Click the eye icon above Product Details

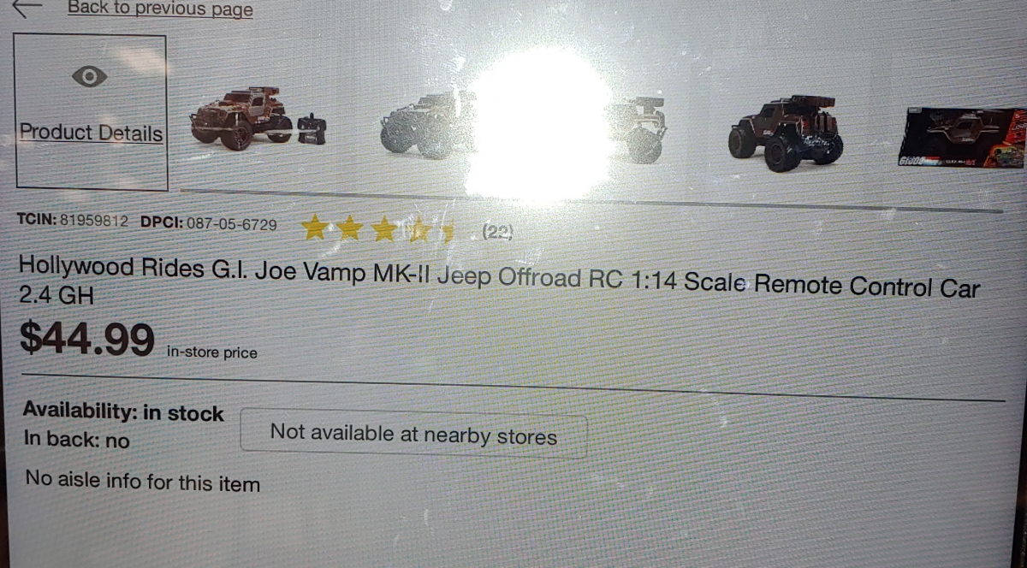click(x=90, y=77)
